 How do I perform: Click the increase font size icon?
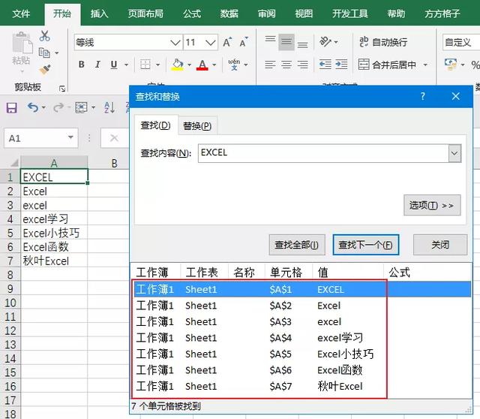[x=227, y=42]
